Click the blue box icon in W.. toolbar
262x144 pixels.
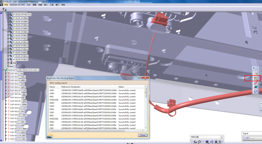255,91
